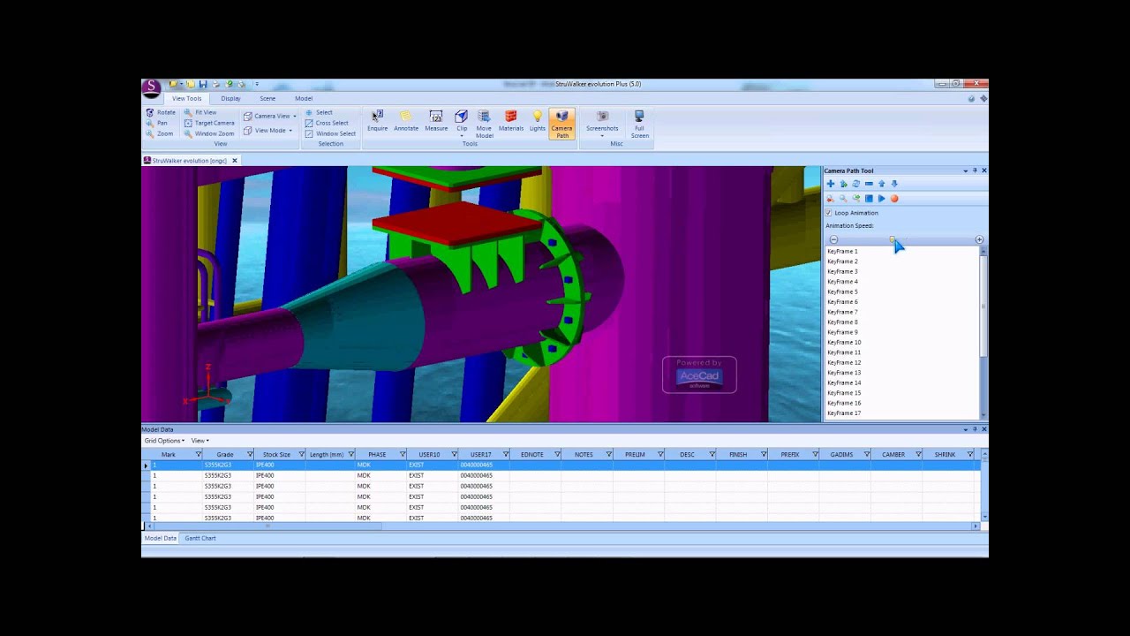
Task: Open the Grade column filter
Action: click(250, 454)
